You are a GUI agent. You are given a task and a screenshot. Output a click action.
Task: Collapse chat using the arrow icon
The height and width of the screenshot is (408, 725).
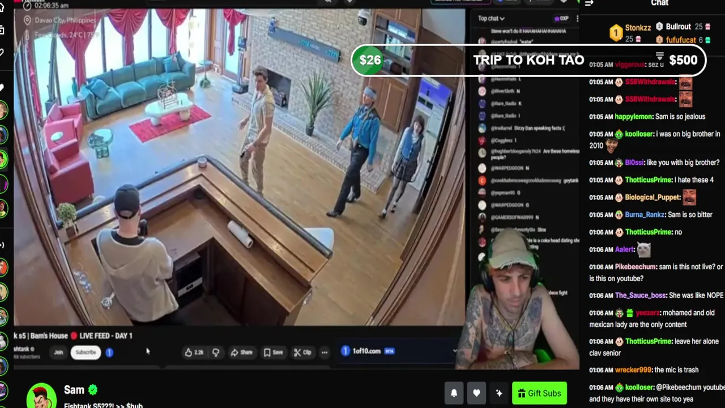(x=589, y=3)
